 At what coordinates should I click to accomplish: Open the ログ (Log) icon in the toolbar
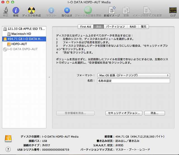[x=173, y=10]
